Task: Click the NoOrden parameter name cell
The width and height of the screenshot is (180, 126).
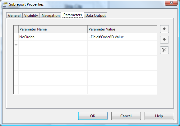Action: point(53,37)
